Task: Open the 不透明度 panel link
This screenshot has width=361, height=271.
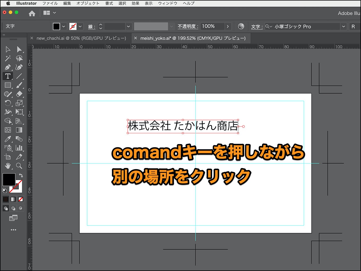Action: 188,26
